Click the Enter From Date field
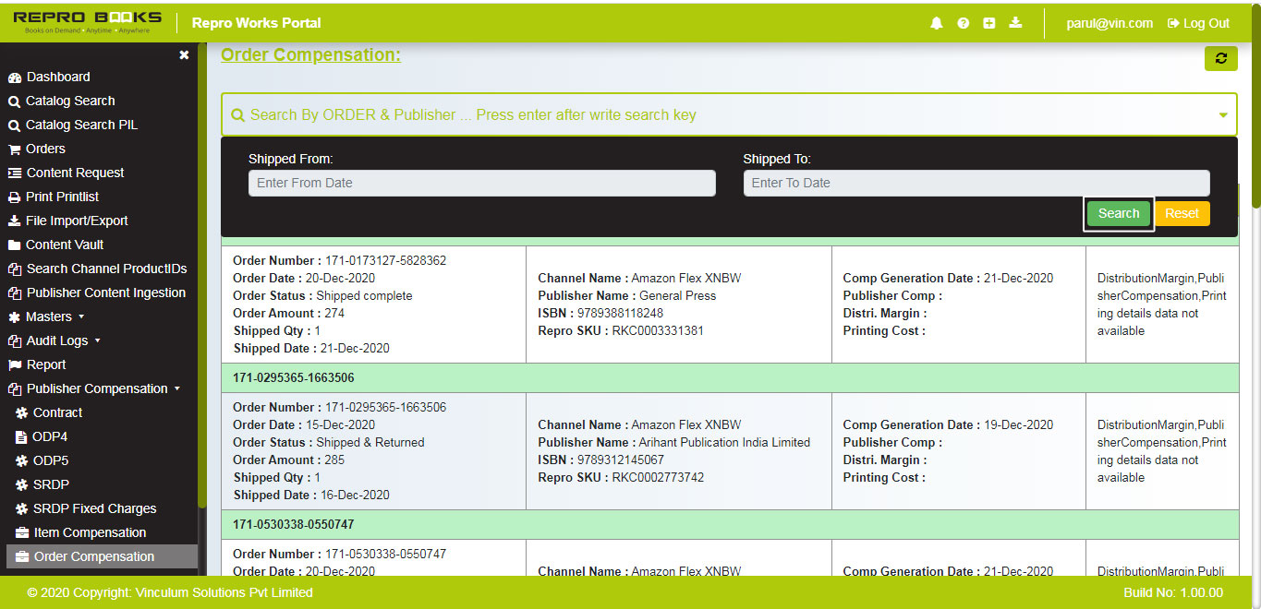Screen dimensions: 1261x609 tap(481, 183)
